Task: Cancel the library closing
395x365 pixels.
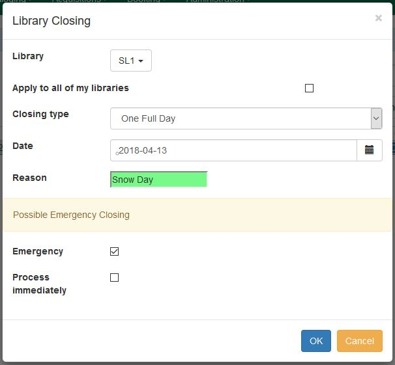Action: [x=359, y=341]
